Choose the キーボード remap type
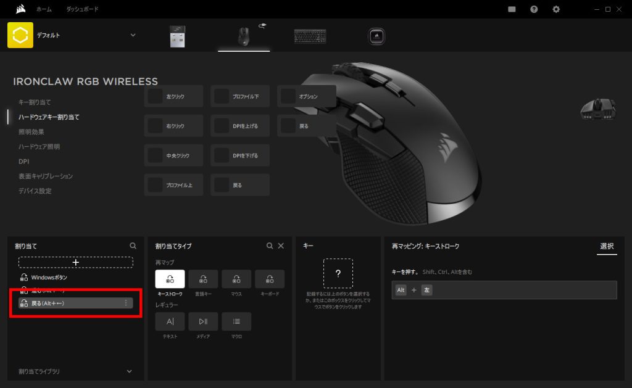Image resolution: width=632 pixels, height=388 pixels. click(270, 279)
